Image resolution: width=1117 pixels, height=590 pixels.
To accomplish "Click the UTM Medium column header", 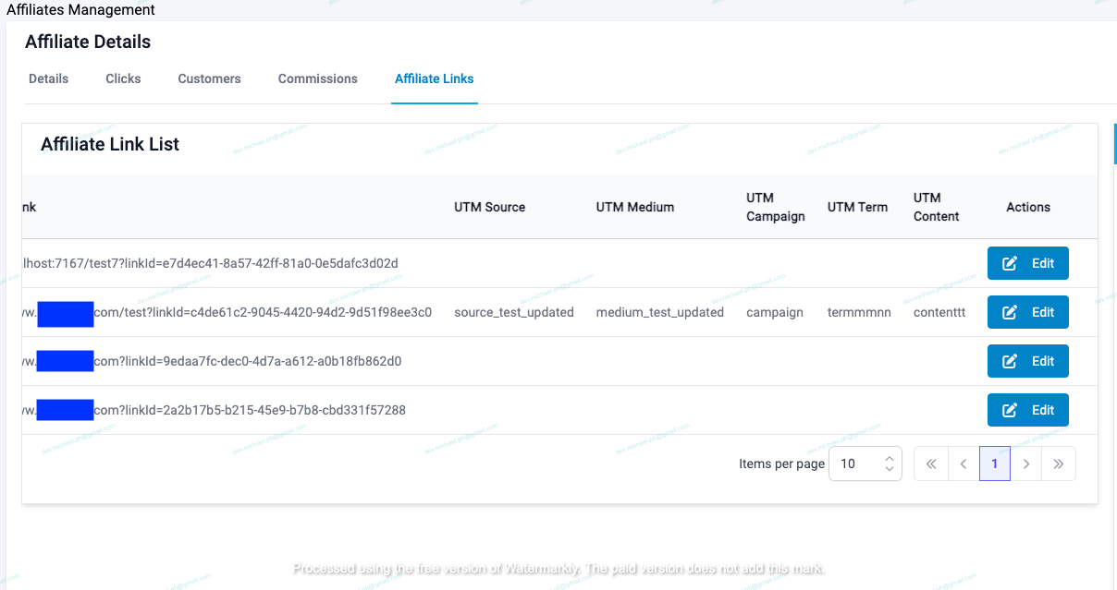I will [x=634, y=207].
